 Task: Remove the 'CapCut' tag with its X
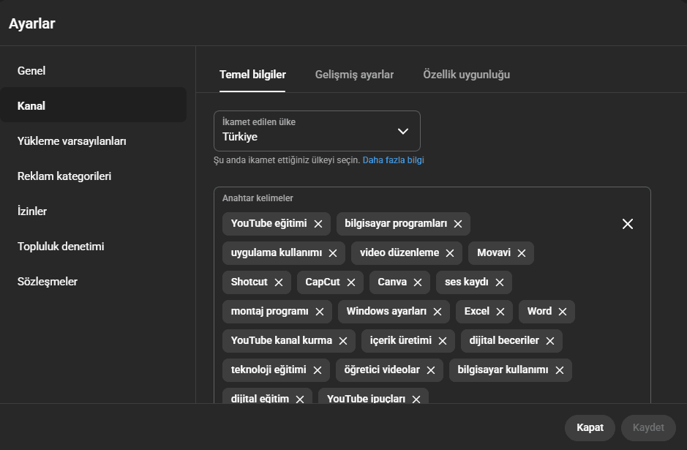click(x=351, y=282)
